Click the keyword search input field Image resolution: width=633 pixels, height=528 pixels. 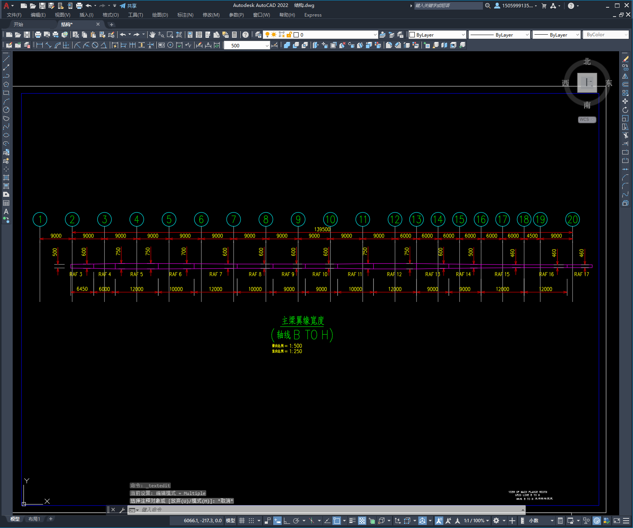448,6
